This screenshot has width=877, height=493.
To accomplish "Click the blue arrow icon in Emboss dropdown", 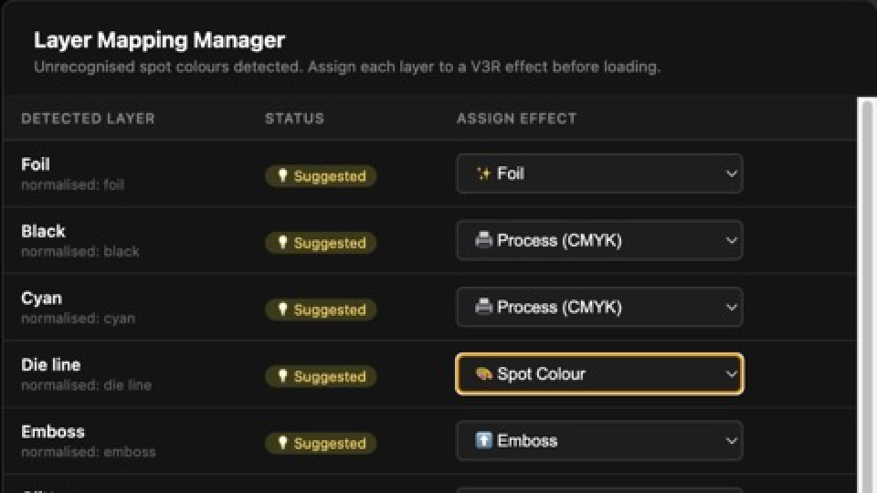I will [x=483, y=440].
